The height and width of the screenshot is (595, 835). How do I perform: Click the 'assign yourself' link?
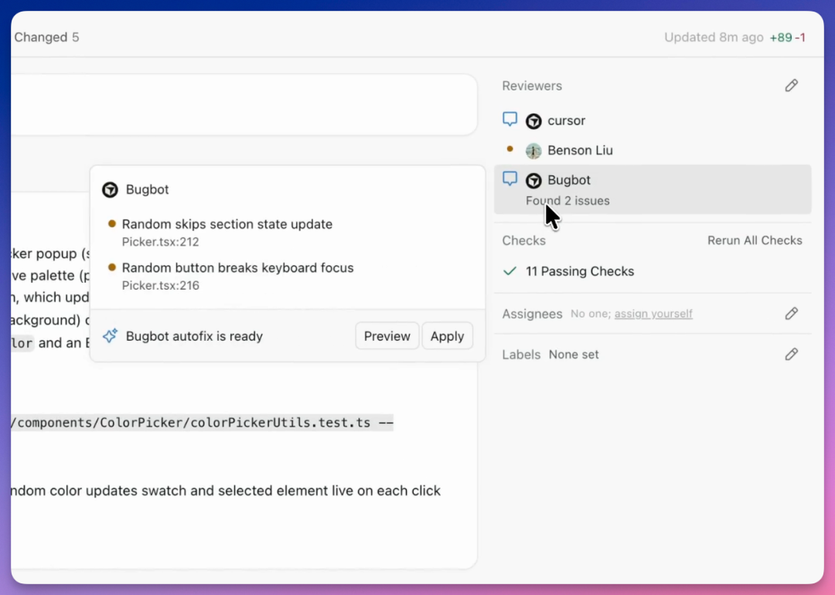(653, 314)
